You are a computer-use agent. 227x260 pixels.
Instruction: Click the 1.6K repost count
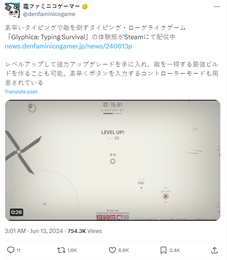[72, 250]
